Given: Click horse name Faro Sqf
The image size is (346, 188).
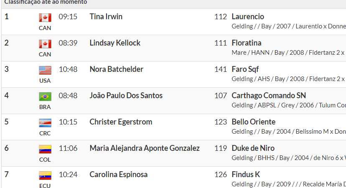Looking at the screenshot, I should 245,69.
